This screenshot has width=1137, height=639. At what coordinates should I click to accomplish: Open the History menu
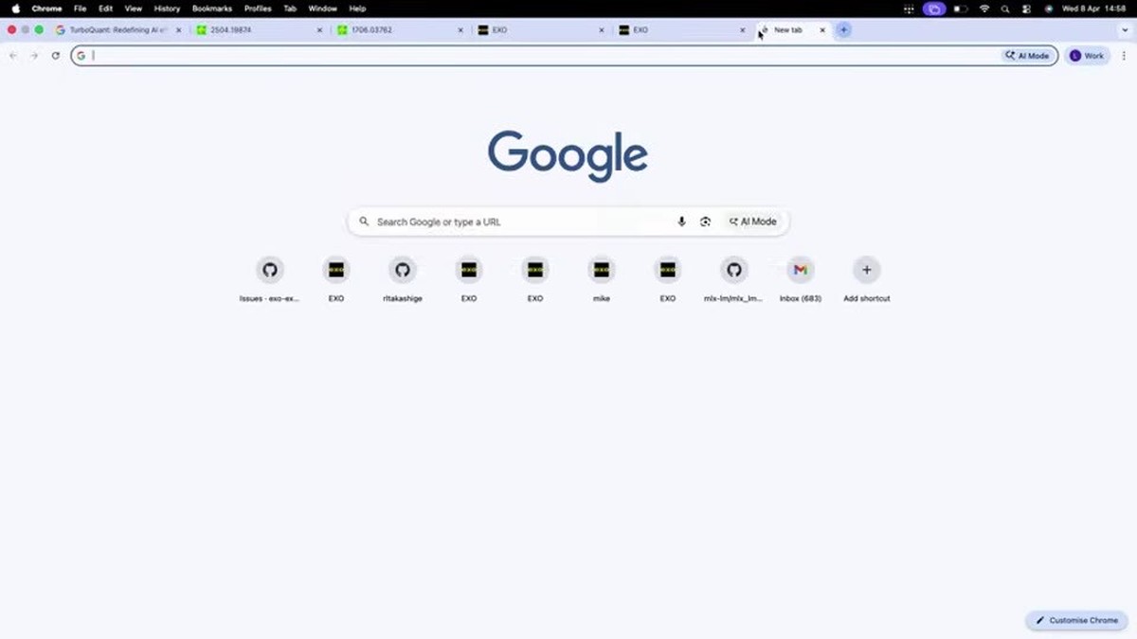pos(167,9)
